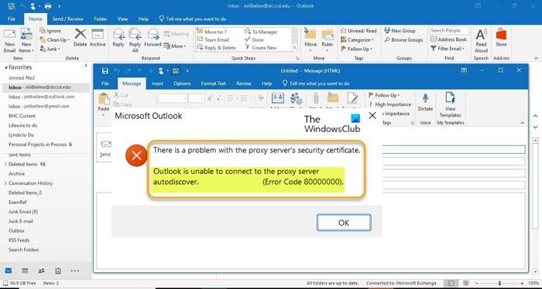Click the Read Aloud icon
This screenshot has height=289, width=542.
[x=481, y=35]
